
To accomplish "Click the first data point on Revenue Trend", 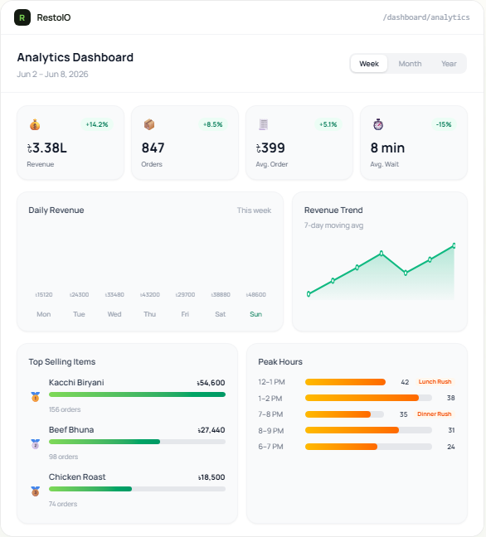I will coord(309,294).
